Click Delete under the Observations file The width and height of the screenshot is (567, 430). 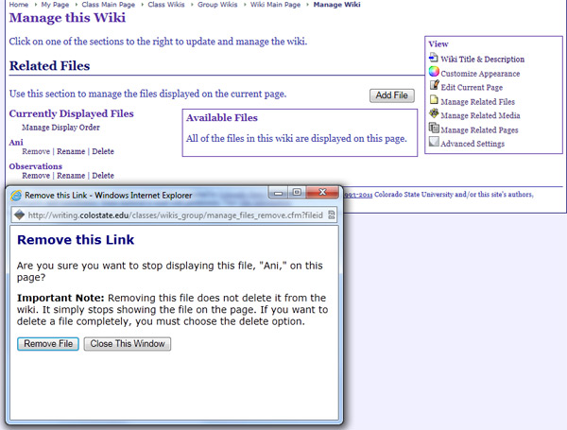tap(103, 176)
